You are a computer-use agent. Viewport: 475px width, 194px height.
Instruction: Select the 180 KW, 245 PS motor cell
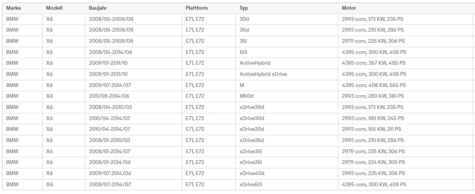(x=406, y=118)
